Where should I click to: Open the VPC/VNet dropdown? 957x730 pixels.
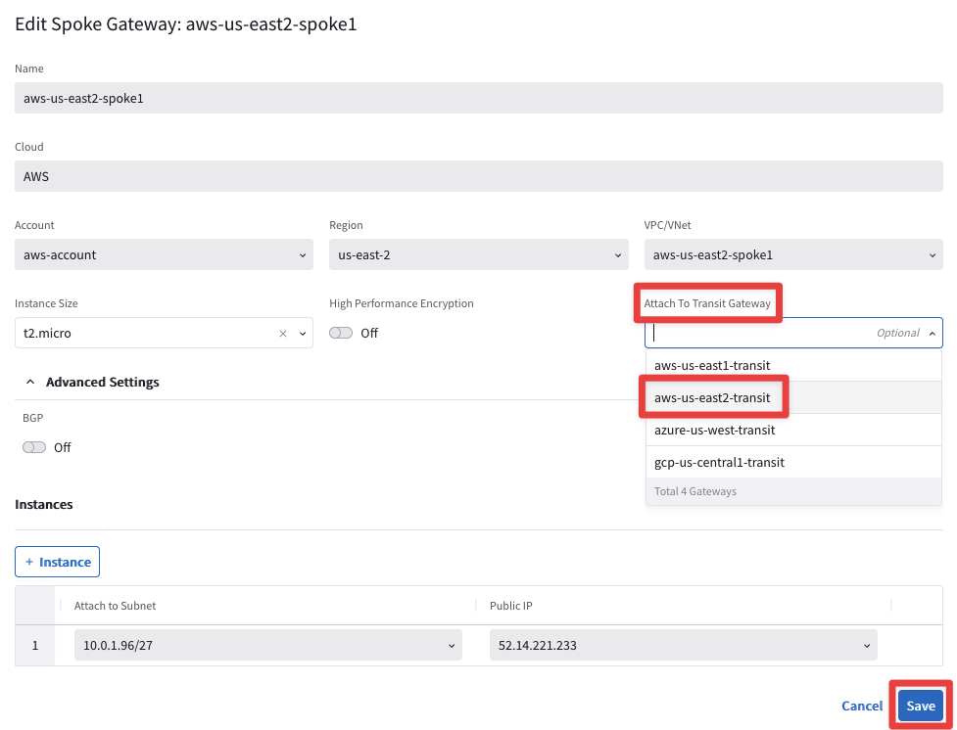click(792, 255)
